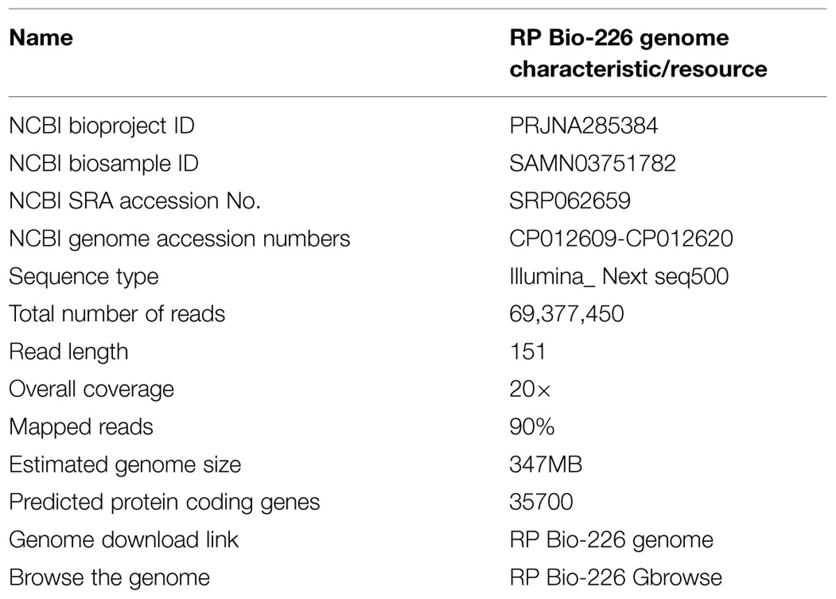Viewport: 836px width, 599px height.
Task: Select biosample ID SAMN03751782
Action: (593, 164)
